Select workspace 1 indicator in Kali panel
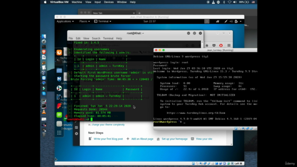 (x=207, y=21)
